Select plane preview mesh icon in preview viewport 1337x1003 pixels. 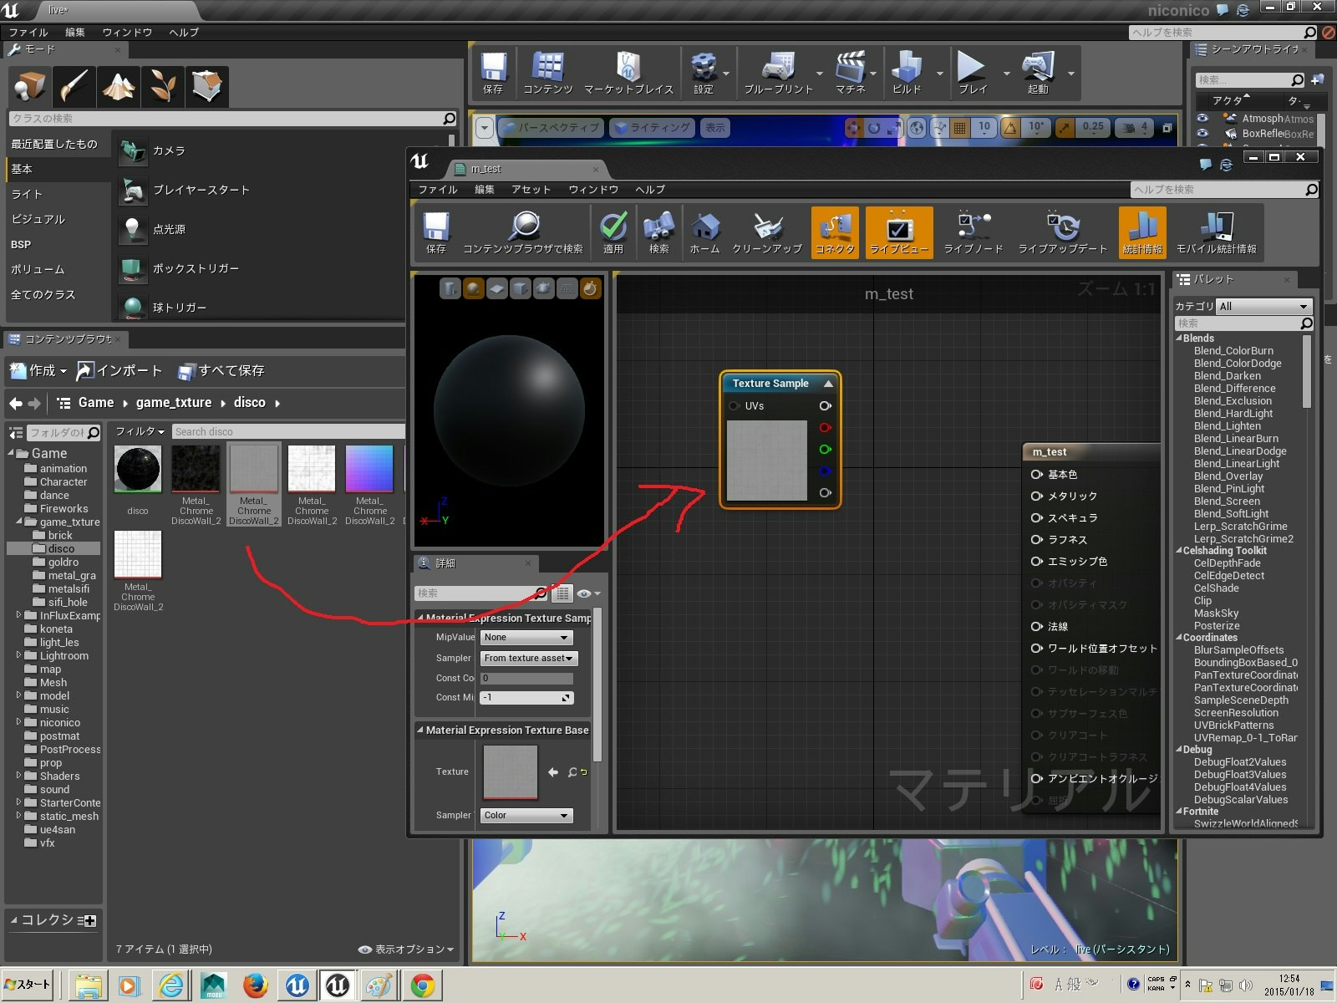click(496, 289)
